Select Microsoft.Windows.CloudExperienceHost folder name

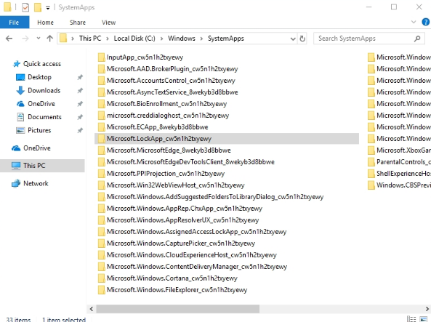(192, 255)
